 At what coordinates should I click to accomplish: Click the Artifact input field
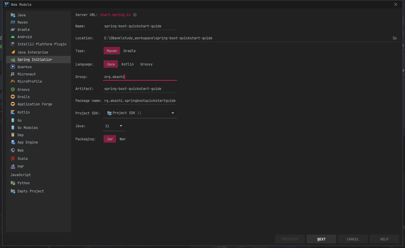coord(140,88)
